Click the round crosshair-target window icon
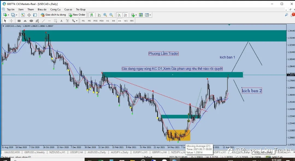The height and width of the screenshot is (161, 295). (x=29, y=15)
